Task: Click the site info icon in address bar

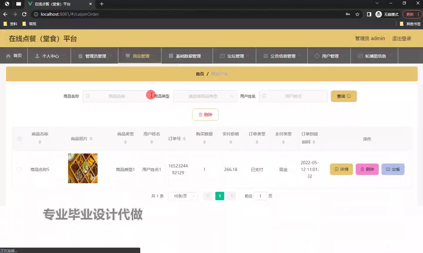Action: point(36,14)
